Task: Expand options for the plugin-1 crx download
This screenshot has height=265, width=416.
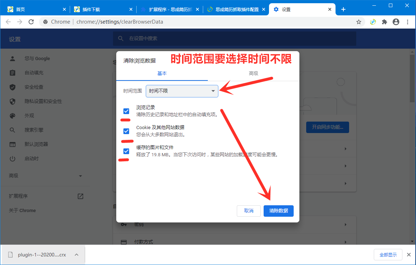Action: point(76,255)
